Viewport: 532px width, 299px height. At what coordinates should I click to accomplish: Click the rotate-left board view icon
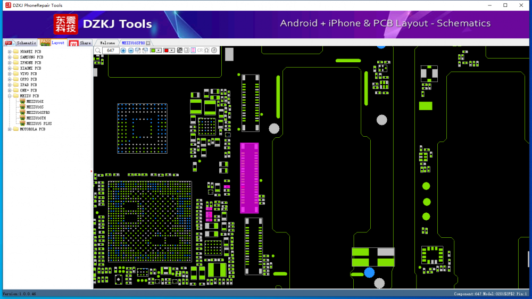click(145, 51)
